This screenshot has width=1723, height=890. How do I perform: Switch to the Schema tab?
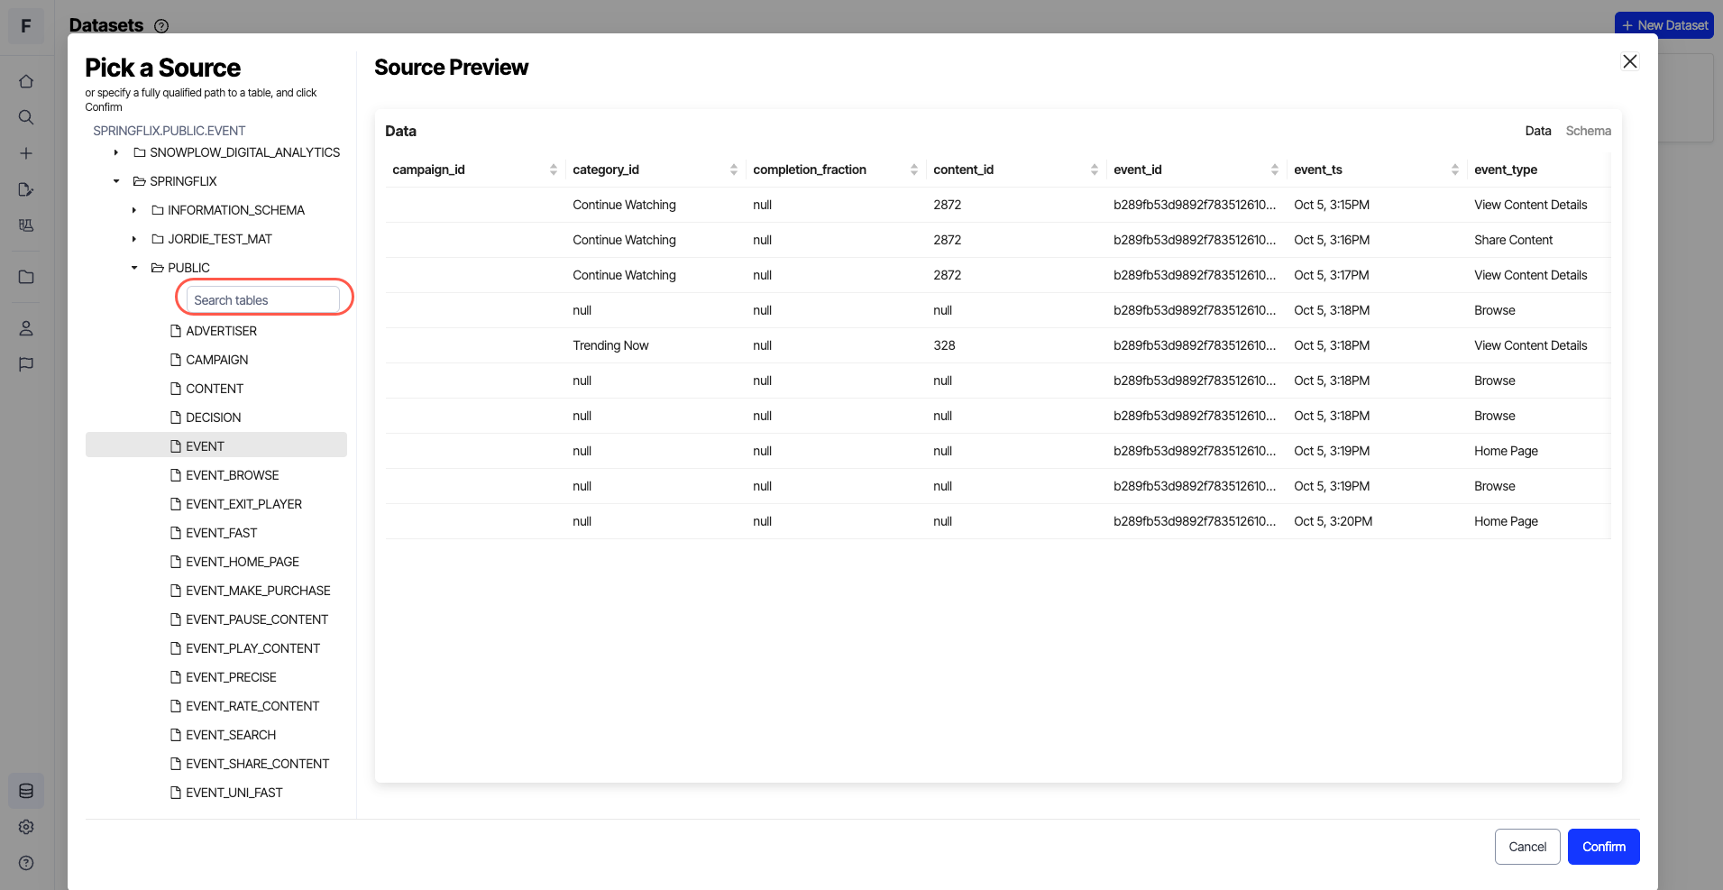[x=1587, y=131]
